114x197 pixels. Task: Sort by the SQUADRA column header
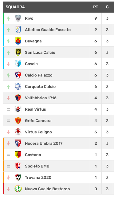15,7
